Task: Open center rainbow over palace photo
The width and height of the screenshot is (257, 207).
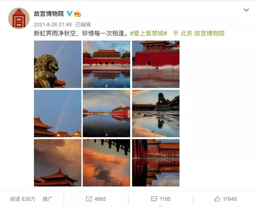Action: coord(106,114)
